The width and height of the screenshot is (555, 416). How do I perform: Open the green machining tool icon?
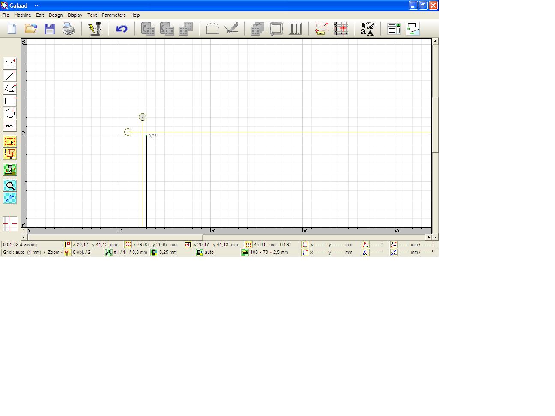(x=10, y=170)
